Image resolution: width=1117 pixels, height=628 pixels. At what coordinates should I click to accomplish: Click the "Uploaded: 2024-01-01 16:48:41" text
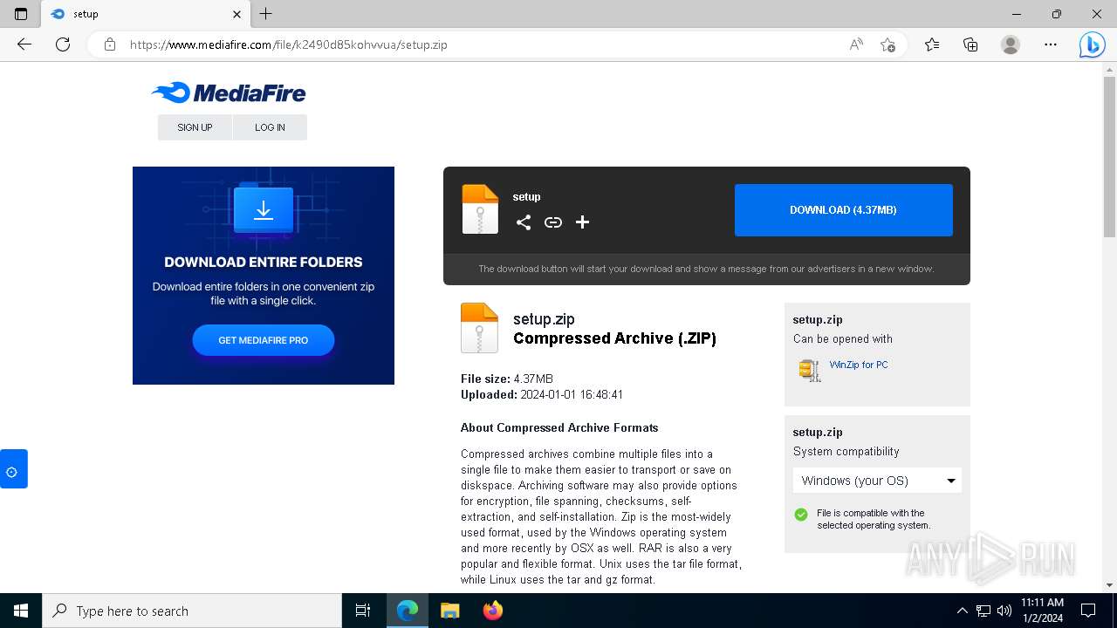(x=542, y=394)
